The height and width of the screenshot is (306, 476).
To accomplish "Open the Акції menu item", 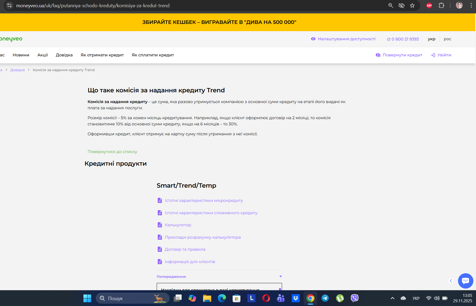I will (43, 55).
